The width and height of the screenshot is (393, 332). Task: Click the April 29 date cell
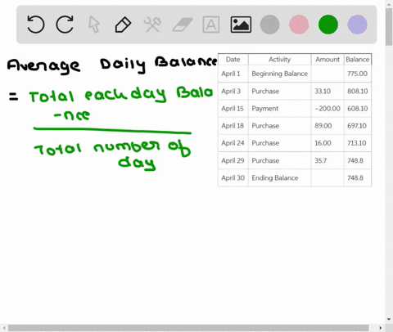[233, 160]
